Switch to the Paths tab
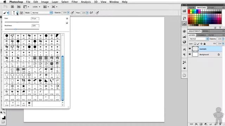The image size is (225, 126). point(211,35)
